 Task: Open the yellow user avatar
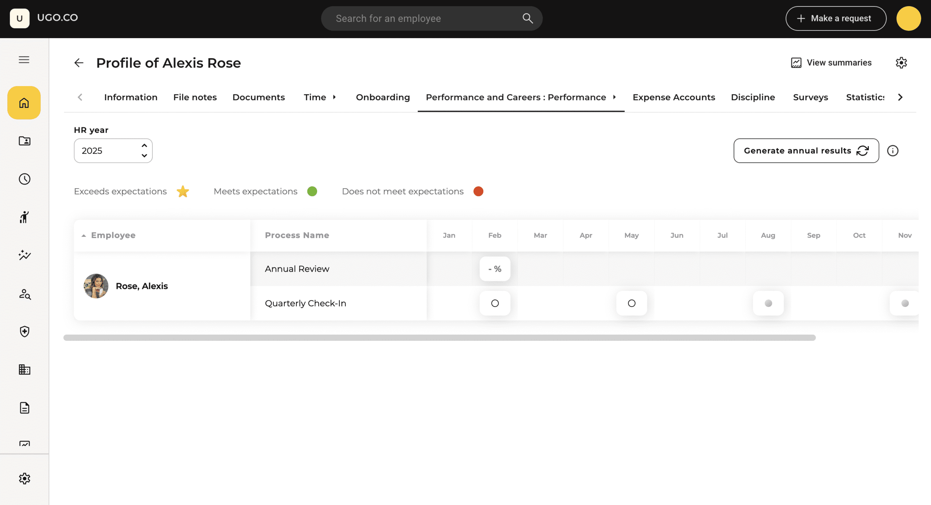(908, 18)
